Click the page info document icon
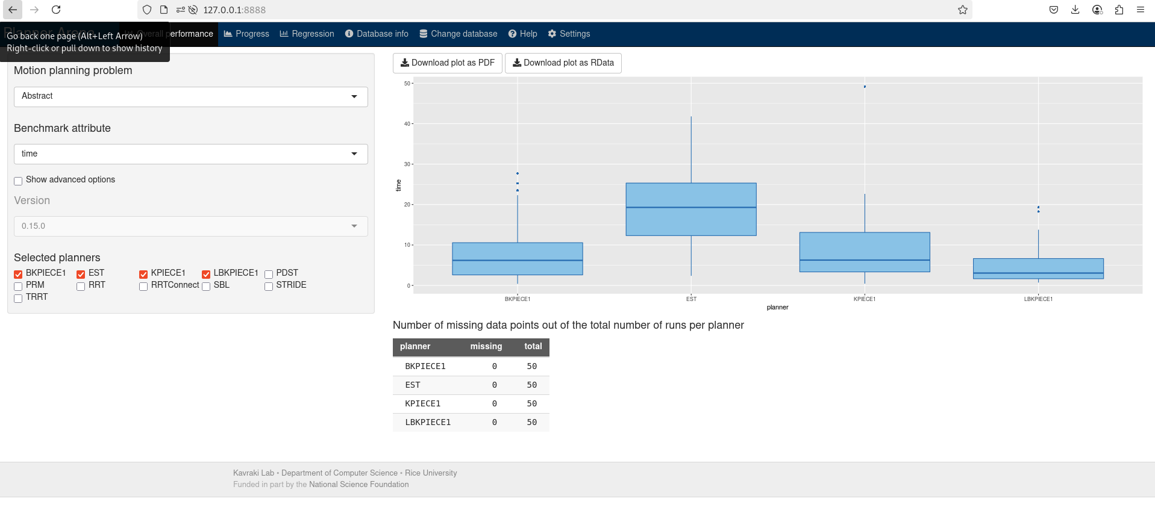This screenshot has height=525, width=1155. 164,10
